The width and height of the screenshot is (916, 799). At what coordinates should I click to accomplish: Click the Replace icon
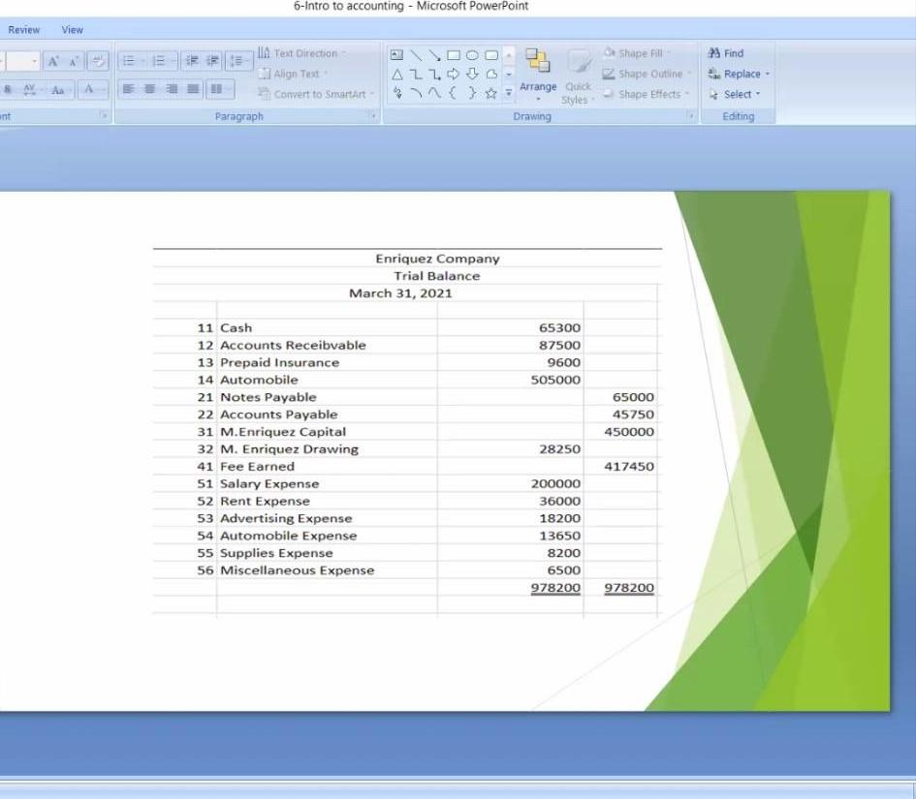(737, 74)
